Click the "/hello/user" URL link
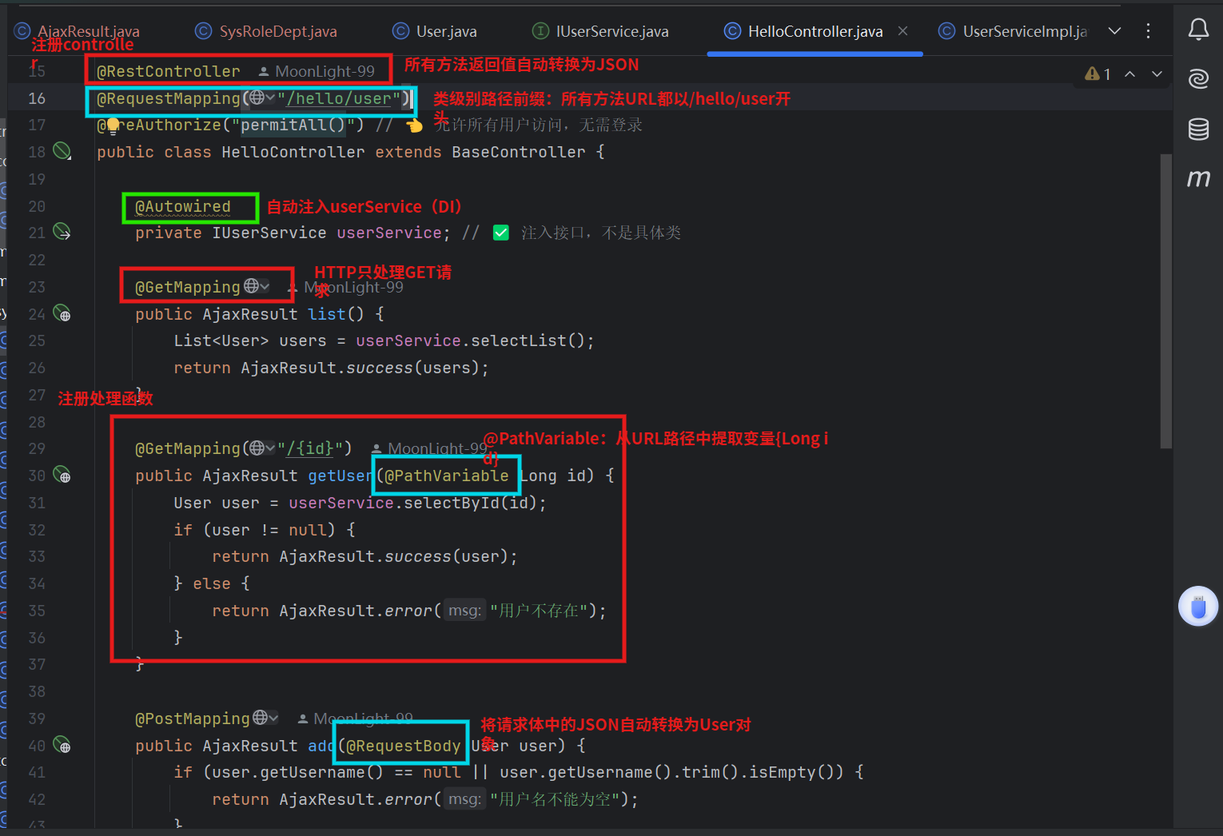The image size is (1223, 836). (x=339, y=98)
